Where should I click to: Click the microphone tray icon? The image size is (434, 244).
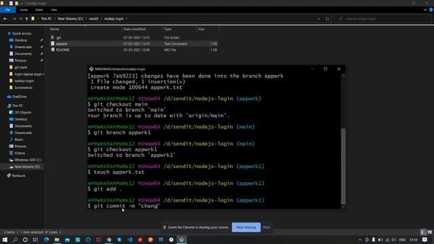[x=374, y=239]
